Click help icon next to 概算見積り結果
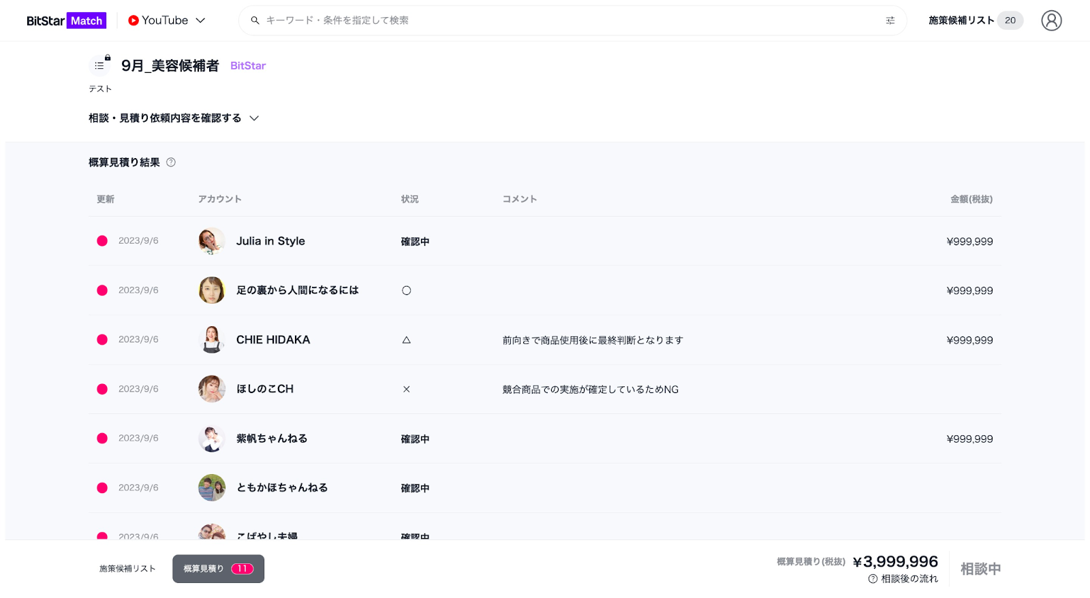The width and height of the screenshot is (1090, 598). coord(171,162)
